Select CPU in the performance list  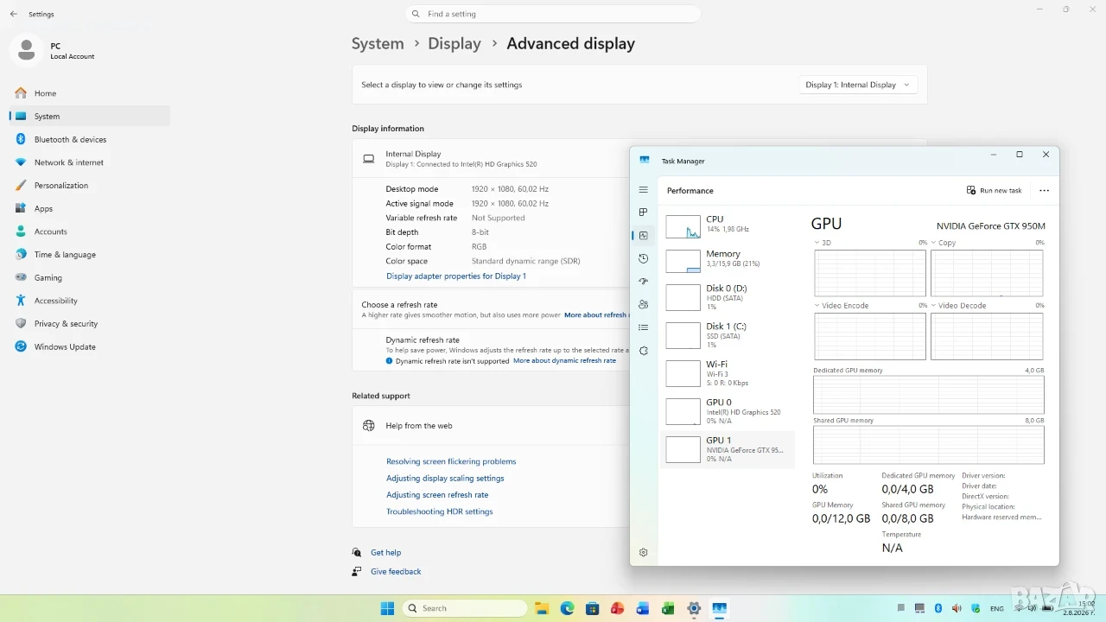click(x=728, y=225)
